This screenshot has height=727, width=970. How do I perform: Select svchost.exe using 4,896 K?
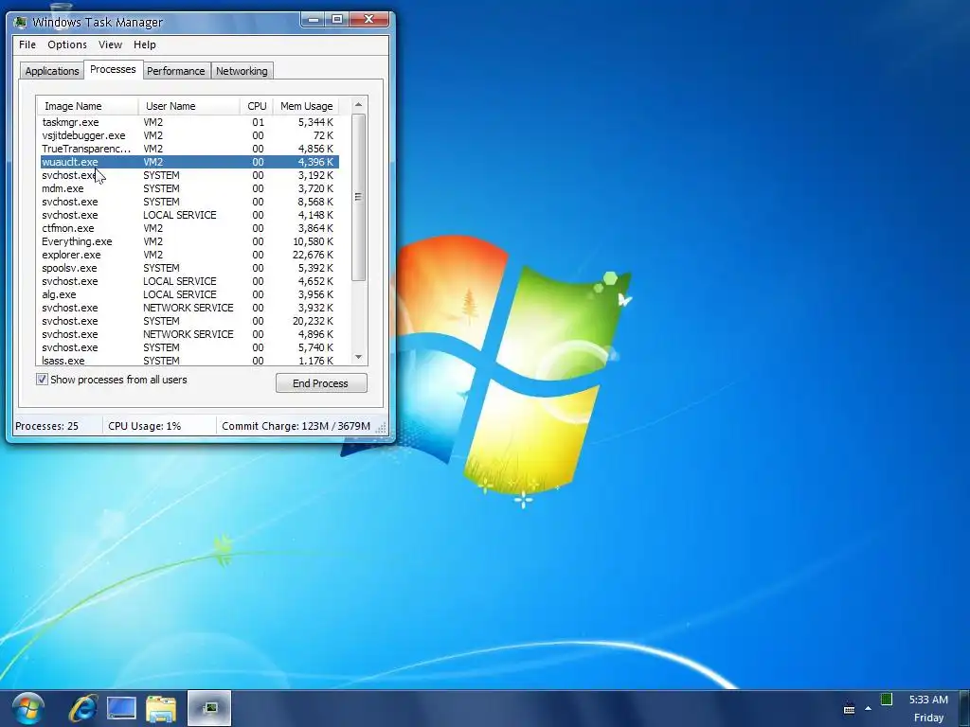189,334
